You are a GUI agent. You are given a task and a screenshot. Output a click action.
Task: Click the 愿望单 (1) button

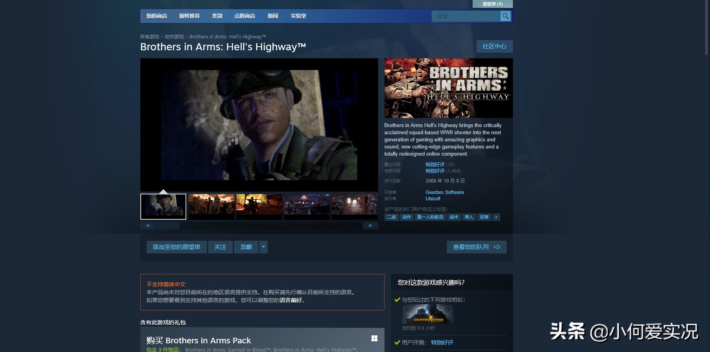click(x=492, y=4)
